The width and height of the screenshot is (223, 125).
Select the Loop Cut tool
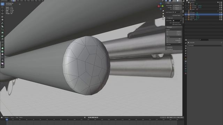[2, 42]
